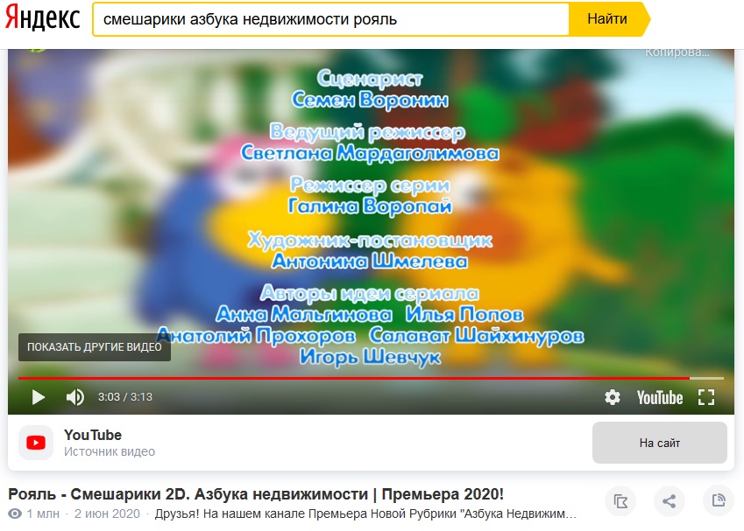
Task: Click Копирова... link in video corner
Action: tap(677, 52)
